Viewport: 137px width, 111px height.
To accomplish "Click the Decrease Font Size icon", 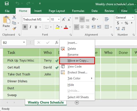I will pos(69,20).
